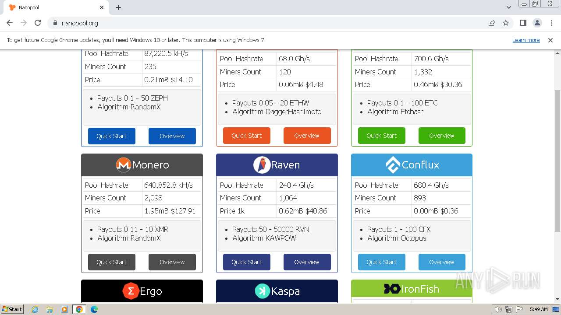Open Microsoft Edge from taskbar
The image size is (561, 315).
tap(94, 309)
